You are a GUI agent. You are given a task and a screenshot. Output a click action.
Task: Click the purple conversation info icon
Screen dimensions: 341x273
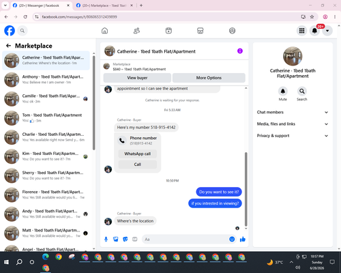point(240,51)
